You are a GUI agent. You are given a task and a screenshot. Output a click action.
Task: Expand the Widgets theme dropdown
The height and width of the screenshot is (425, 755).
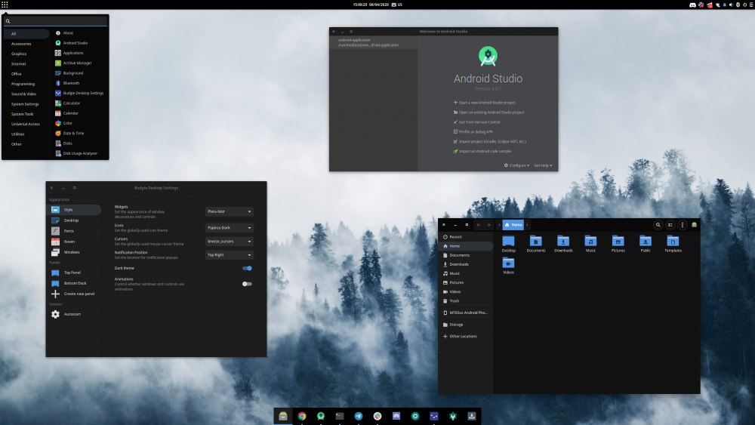[230, 212]
